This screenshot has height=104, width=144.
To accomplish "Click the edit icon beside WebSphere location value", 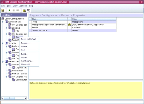I will [69, 25].
